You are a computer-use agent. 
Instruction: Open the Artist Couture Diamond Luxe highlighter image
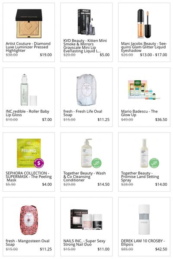[29, 23]
